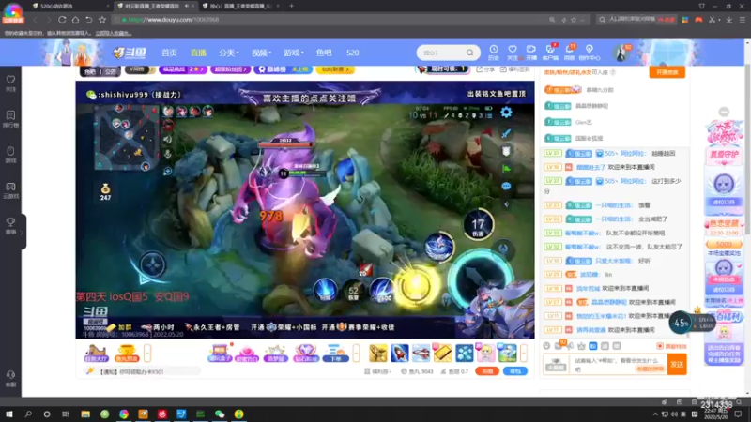Send the airplane gift
751x422 pixels.
click(421, 354)
